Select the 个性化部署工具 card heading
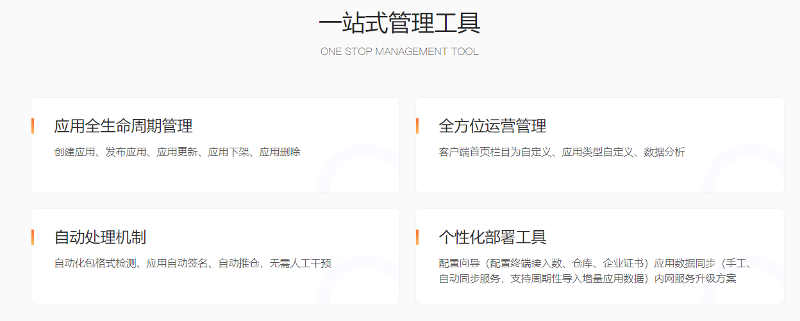800x321 pixels. [492, 237]
